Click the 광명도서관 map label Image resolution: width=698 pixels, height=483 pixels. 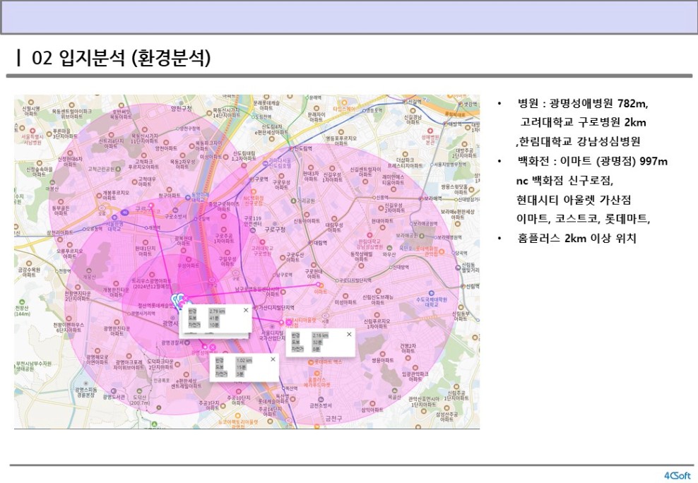coord(114,397)
